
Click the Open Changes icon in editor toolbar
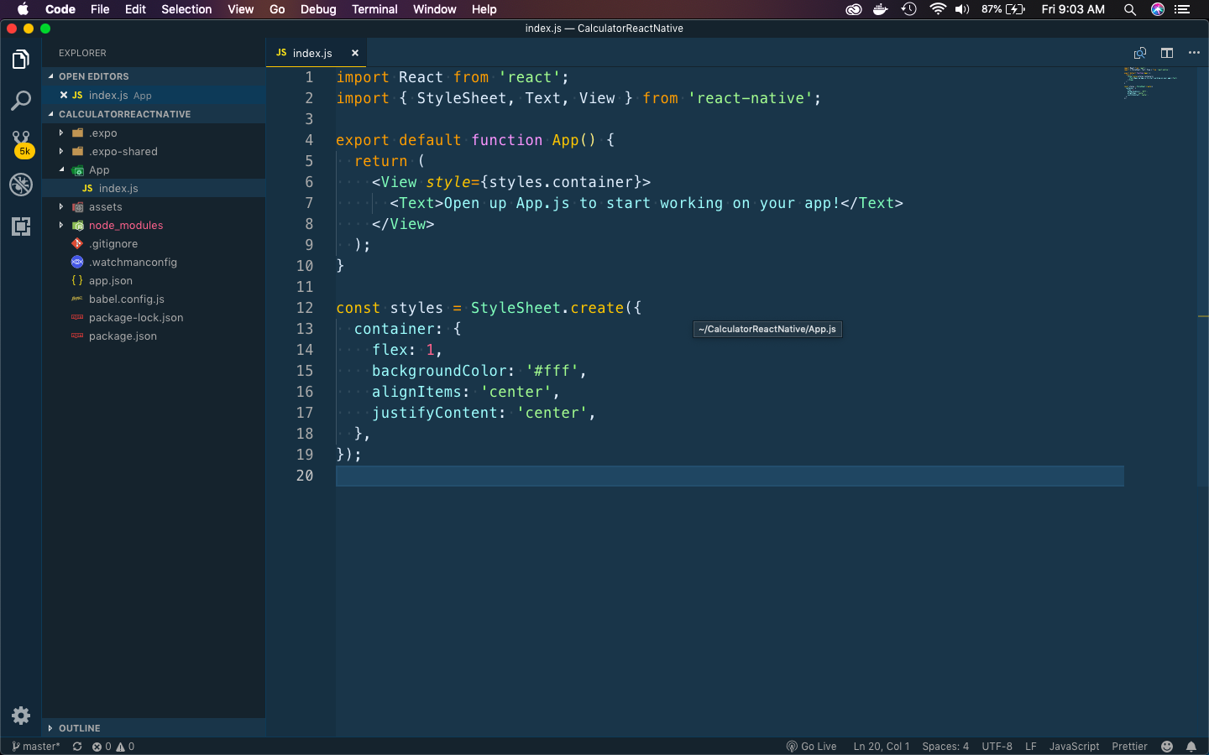[1140, 53]
